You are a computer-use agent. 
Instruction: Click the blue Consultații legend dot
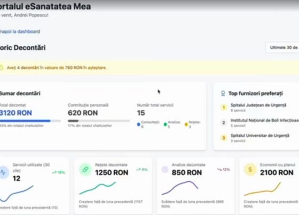click(139, 125)
